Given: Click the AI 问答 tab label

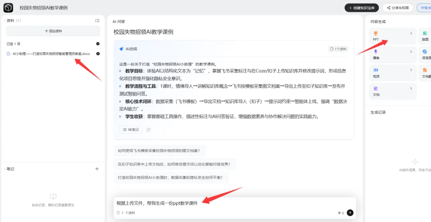Looking at the screenshot, I should [119, 22].
